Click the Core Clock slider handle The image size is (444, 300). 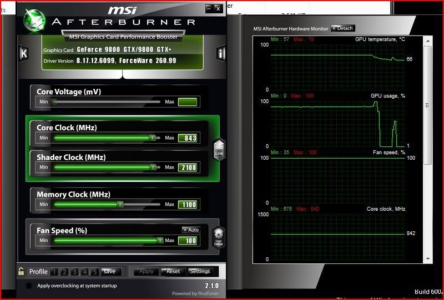[153, 138]
